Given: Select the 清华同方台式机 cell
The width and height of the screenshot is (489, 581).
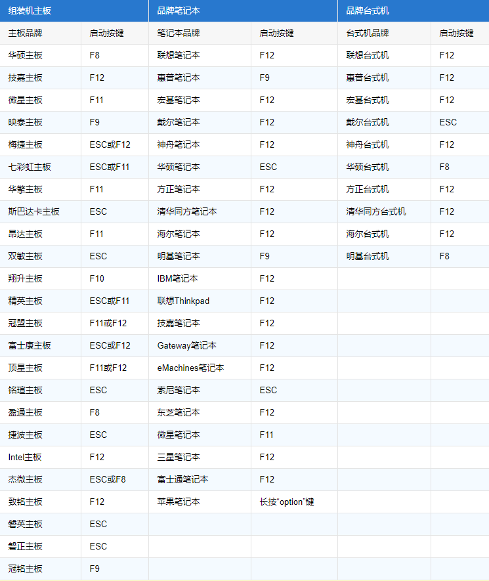Looking at the screenshot, I should [376, 211].
